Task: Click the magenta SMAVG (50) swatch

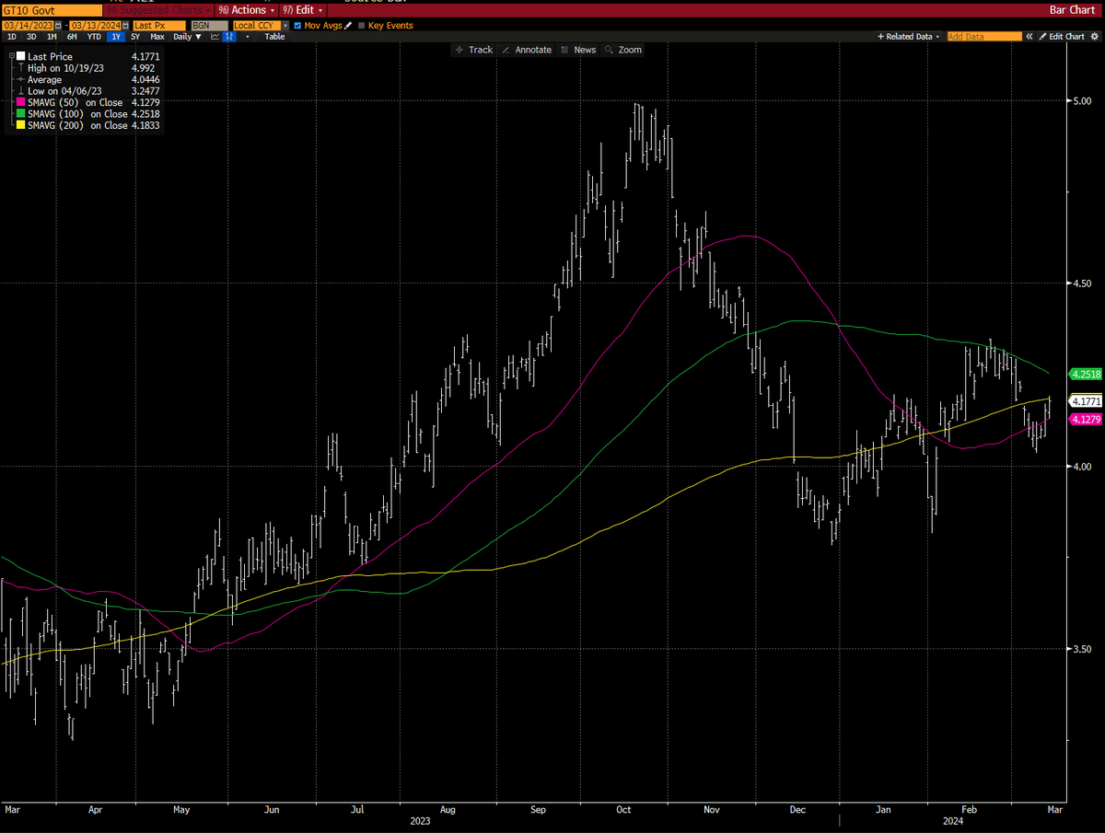Action: pos(21,102)
